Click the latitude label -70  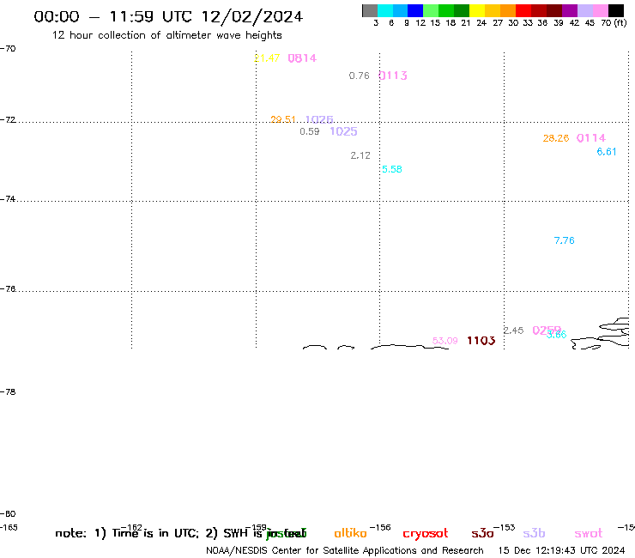8,49
